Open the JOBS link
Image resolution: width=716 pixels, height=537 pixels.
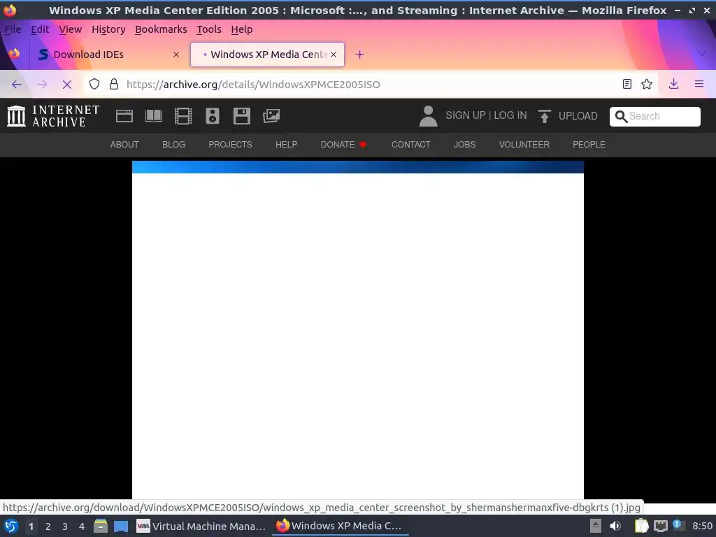coord(464,145)
